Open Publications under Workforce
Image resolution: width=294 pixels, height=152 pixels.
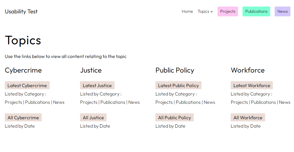263,102
